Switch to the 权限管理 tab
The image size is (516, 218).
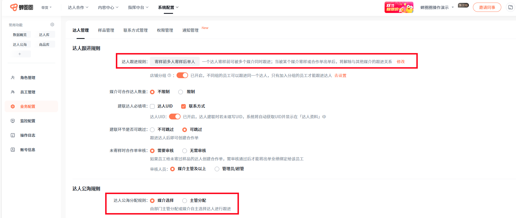click(165, 30)
